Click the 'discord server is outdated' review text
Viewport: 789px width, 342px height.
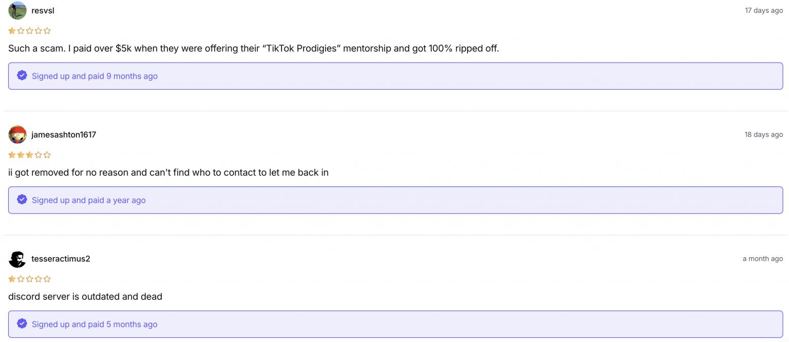[x=85, y=296]
